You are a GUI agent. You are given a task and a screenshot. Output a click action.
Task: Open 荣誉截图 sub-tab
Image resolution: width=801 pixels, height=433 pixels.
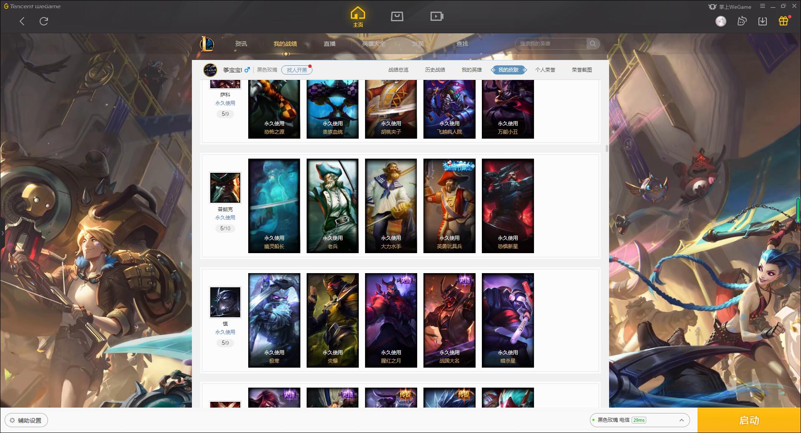(x=582, y=70)
